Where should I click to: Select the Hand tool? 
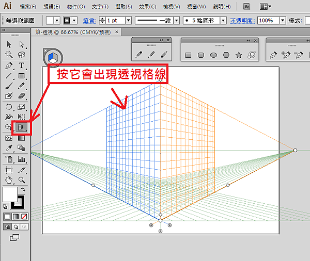pos(9,180)
